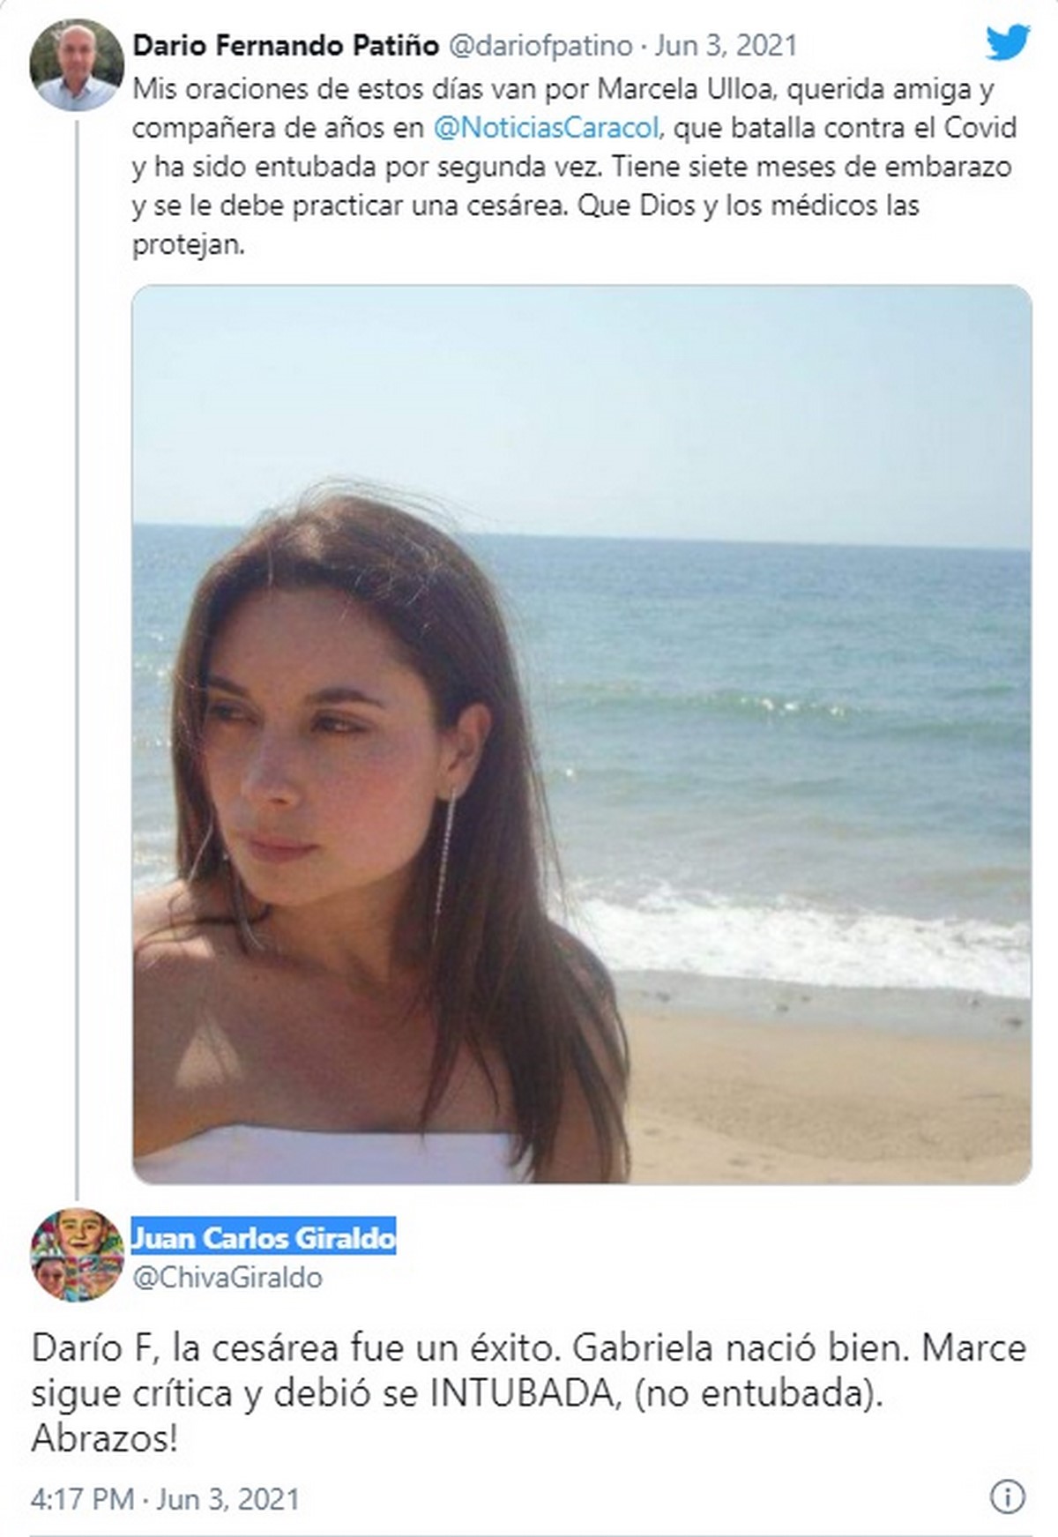Click the word Abrazos! in the reply
The width and height of the screenshot is (1058, 1537).
click(x=104, y=1439)
